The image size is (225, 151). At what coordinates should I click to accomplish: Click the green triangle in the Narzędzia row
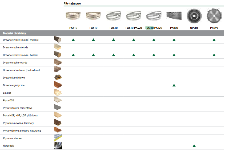pyautogui.click(x=194, y=146)
